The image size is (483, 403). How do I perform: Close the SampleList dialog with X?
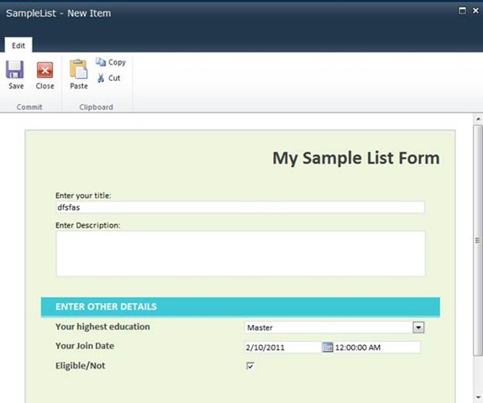coord(475,11)
